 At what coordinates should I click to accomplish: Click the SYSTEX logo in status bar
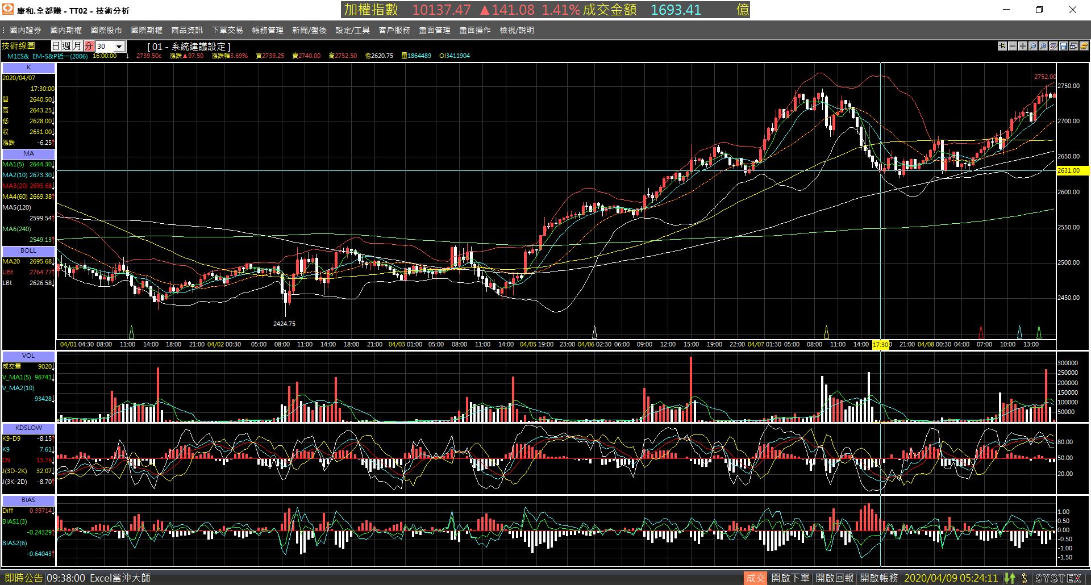point(1058,578)
